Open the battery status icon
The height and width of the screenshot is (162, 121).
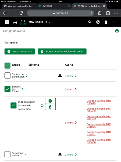click(106, 22)
